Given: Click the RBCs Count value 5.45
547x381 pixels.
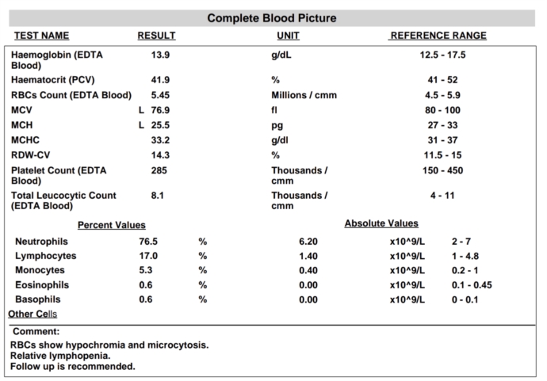Looking at the screenshot, I should click(160, 95).
